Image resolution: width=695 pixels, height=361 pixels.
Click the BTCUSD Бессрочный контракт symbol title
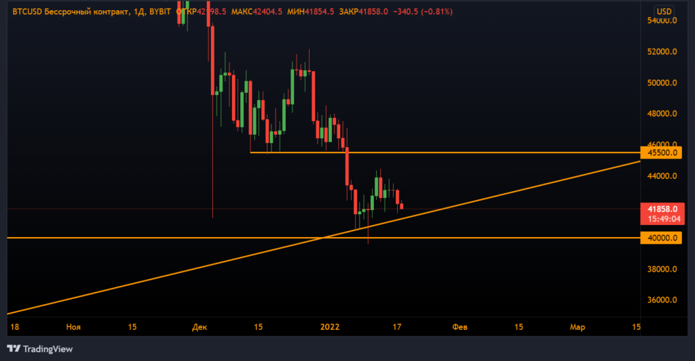pyautogui.click(x=71, y=12)
